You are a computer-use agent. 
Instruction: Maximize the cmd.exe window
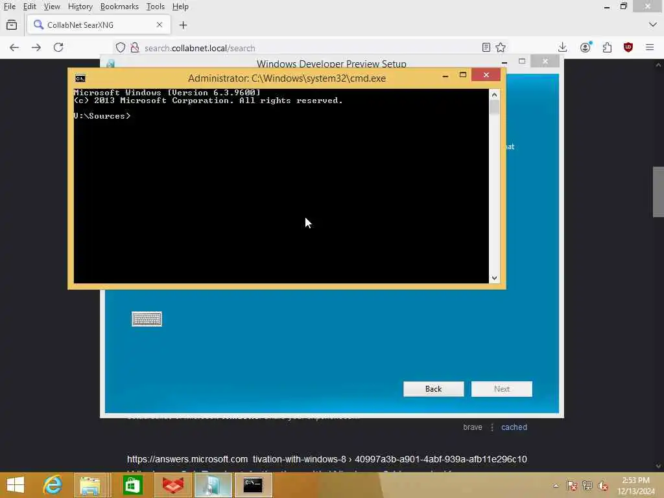(x=463, y=75)
